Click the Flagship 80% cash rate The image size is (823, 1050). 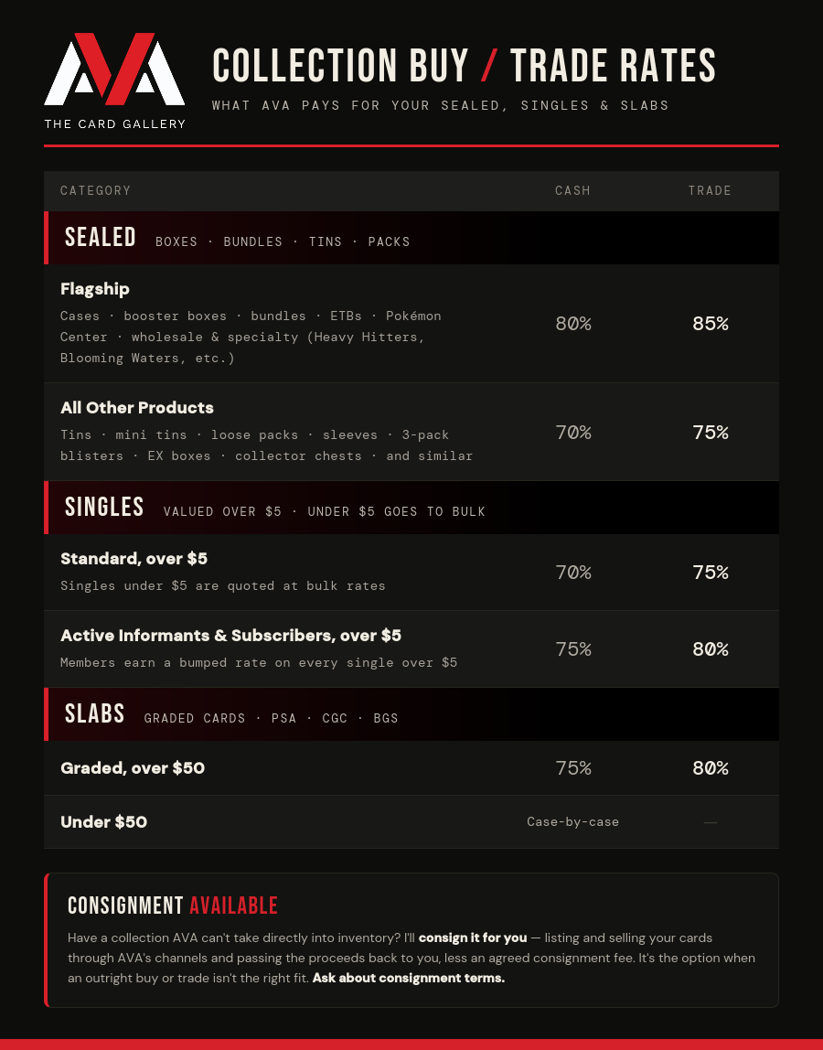tap(573, 324)
